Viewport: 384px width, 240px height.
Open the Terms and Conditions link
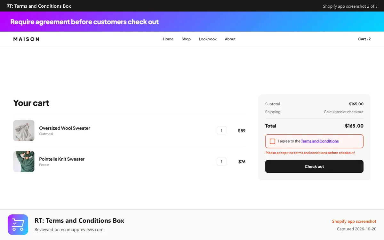pyautogui.click(x=320, y=141)
